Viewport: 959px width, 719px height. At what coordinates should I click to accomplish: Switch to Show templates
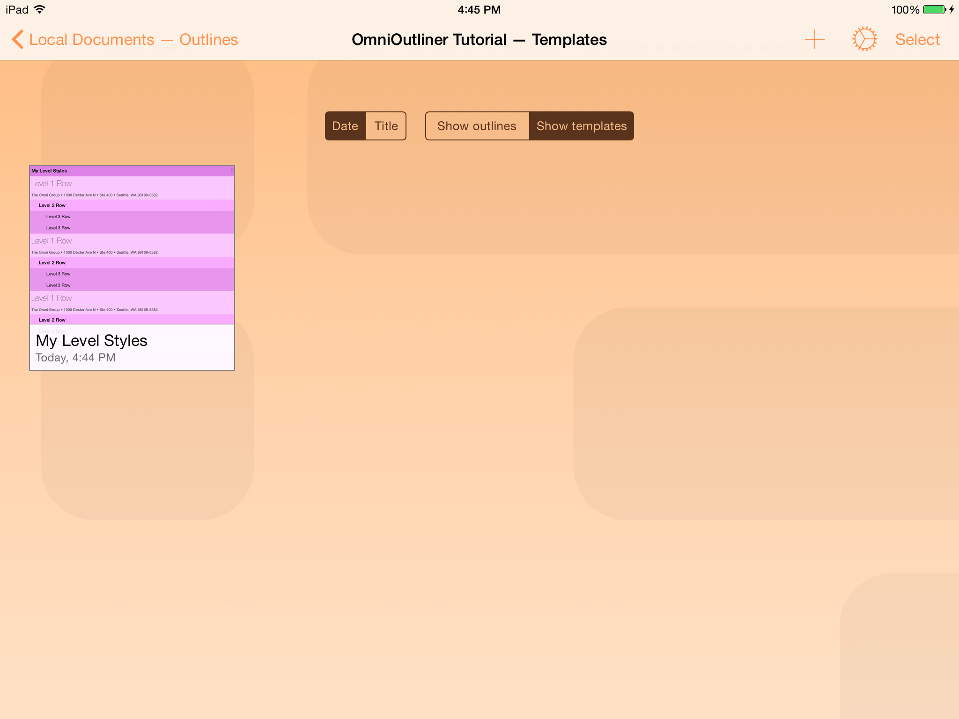point(582,126)
